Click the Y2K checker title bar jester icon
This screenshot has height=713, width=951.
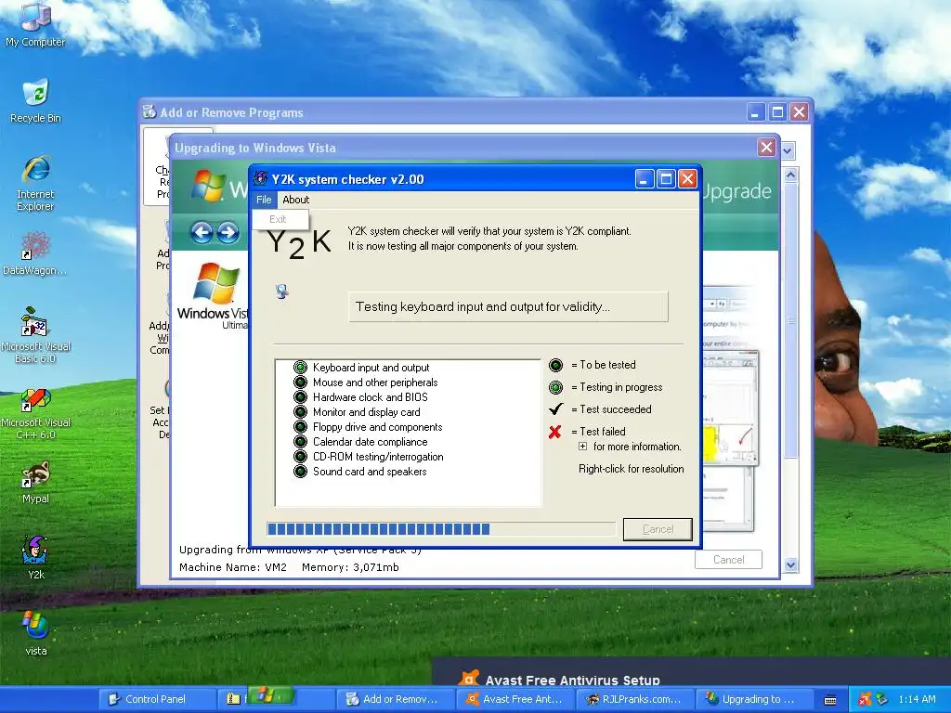click(261, 179)
